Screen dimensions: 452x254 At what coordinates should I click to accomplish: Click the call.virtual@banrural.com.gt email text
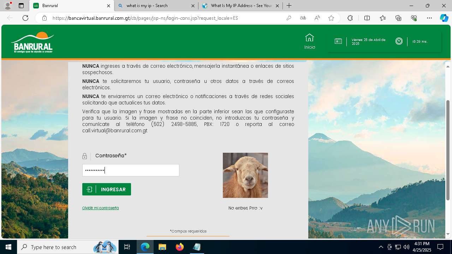115,131
